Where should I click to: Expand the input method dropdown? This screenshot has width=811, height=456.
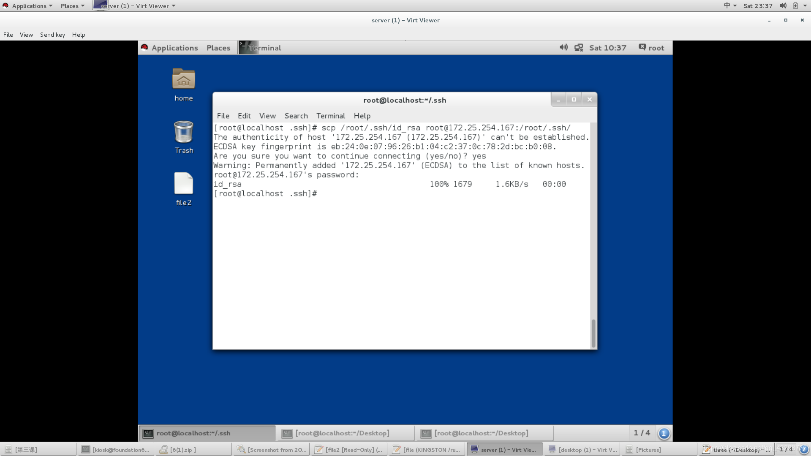(x=730, y=5)
